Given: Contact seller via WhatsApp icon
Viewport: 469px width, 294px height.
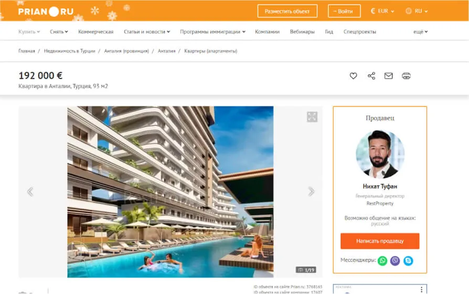Looking at the screenshot, I should (x=382, y=260).
